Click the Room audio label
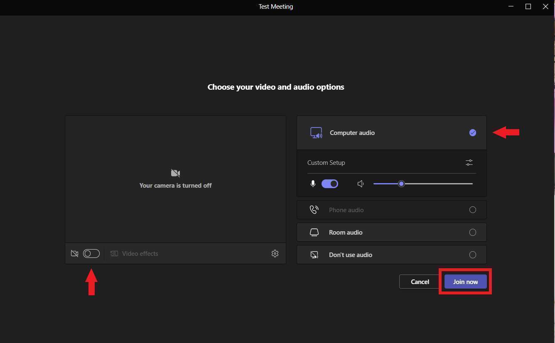 tap(346, 232)
